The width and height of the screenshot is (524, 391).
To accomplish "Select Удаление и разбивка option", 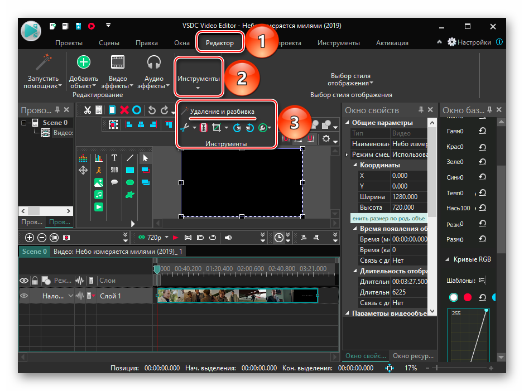I will point(222,112).
